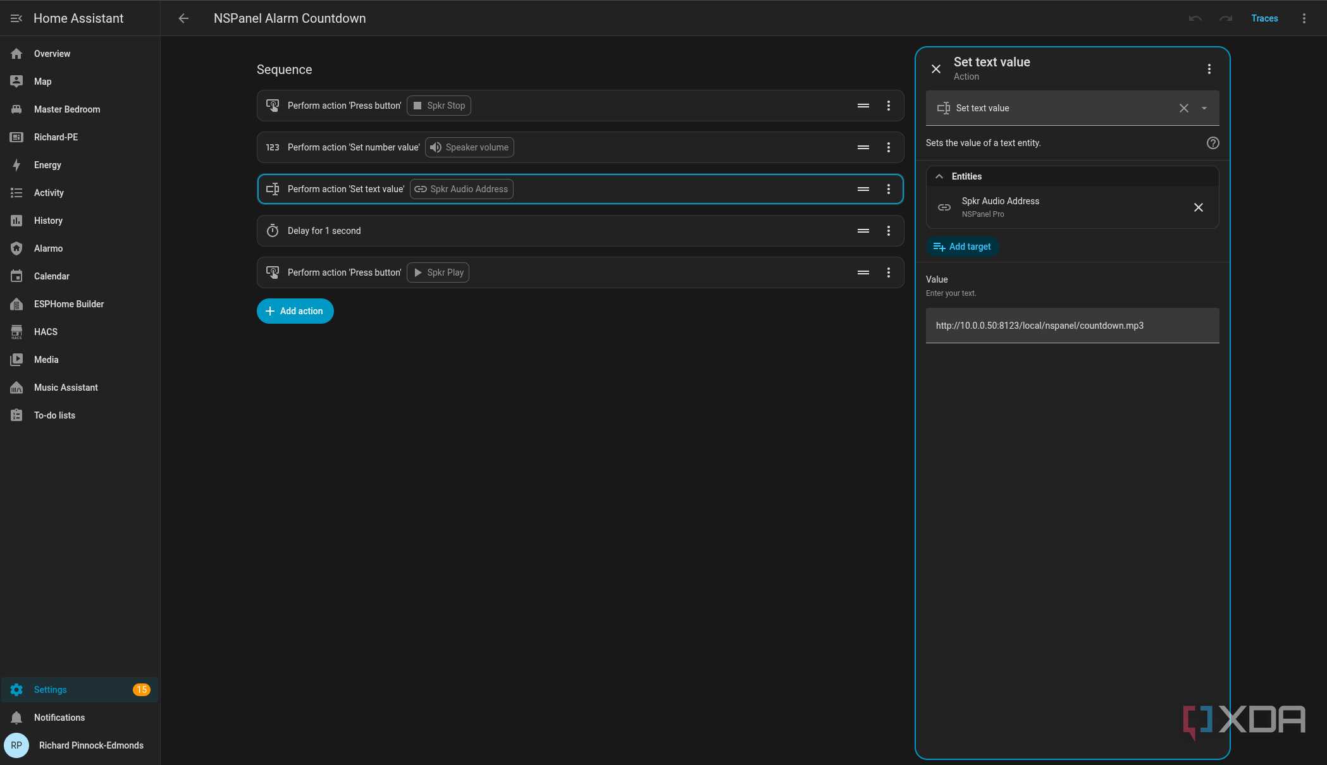1327x765 pixels.
Task: Open Notifications in the sidebar
Action: [80, 718]
